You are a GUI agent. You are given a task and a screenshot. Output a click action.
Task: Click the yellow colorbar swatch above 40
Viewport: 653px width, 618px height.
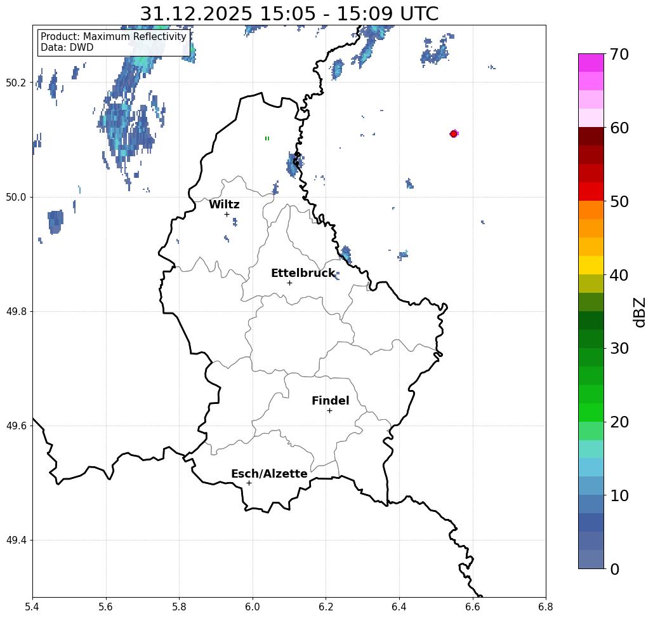(591, 265)
